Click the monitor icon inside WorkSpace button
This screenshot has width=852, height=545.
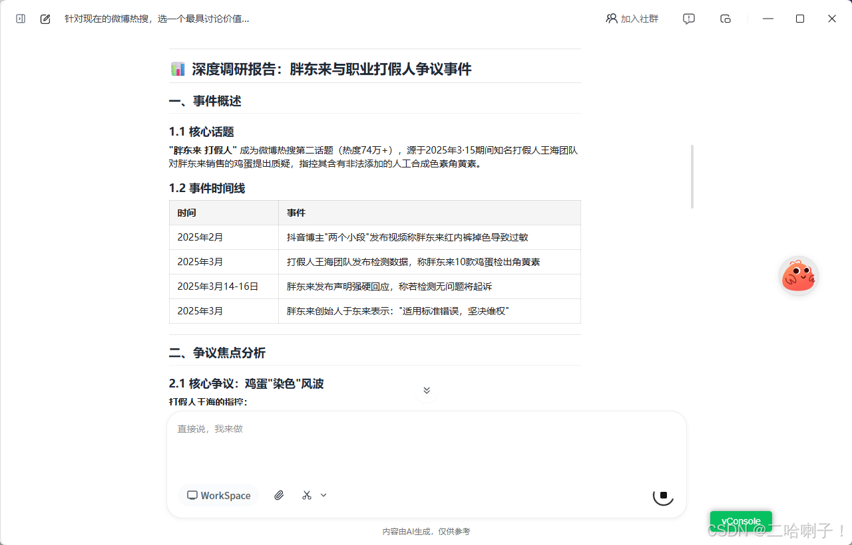click(x=192, y=495)
